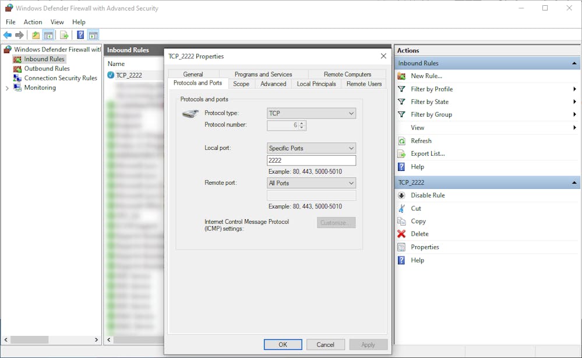Select TCP_2222 rule in the list
This screenshot has width=582, height=358.
(129, 75)
